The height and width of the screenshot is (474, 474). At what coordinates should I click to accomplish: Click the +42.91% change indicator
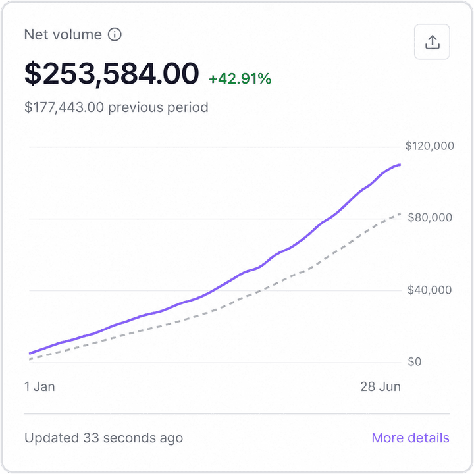click(240, 78)
